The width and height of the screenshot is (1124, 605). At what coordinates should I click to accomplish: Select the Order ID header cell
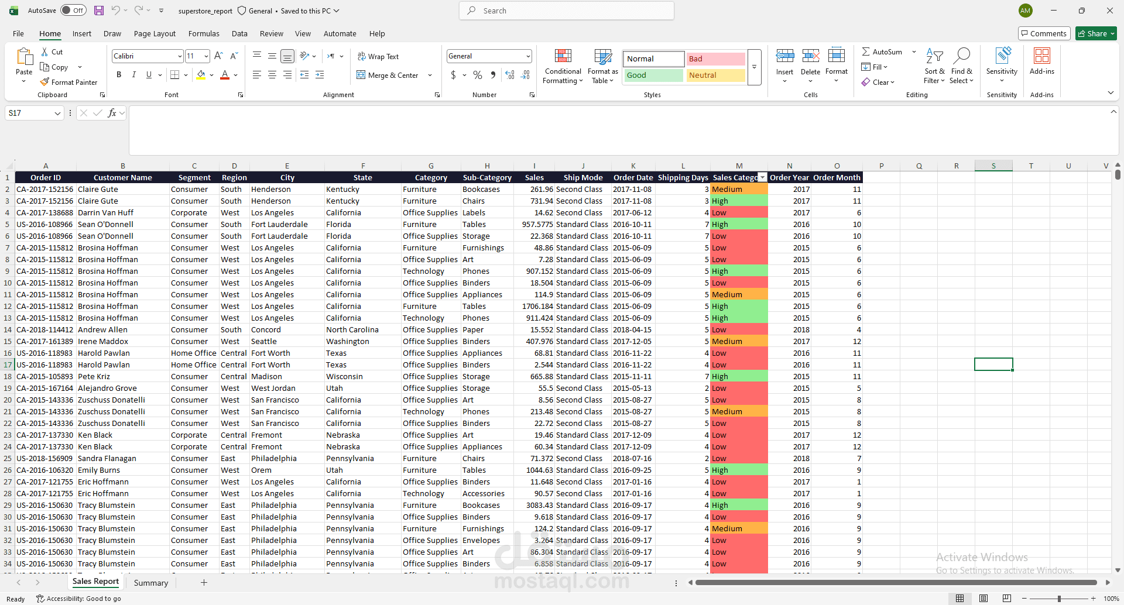point(46,177)
